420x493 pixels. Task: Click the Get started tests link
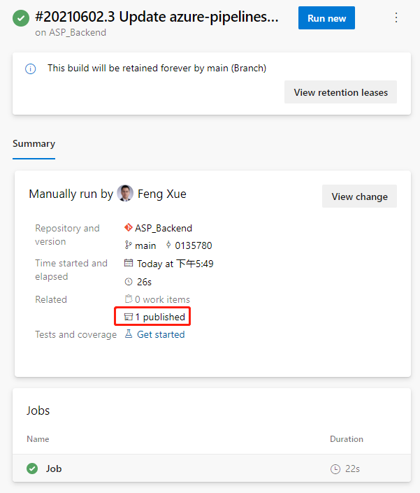click(x=161, y=334)
